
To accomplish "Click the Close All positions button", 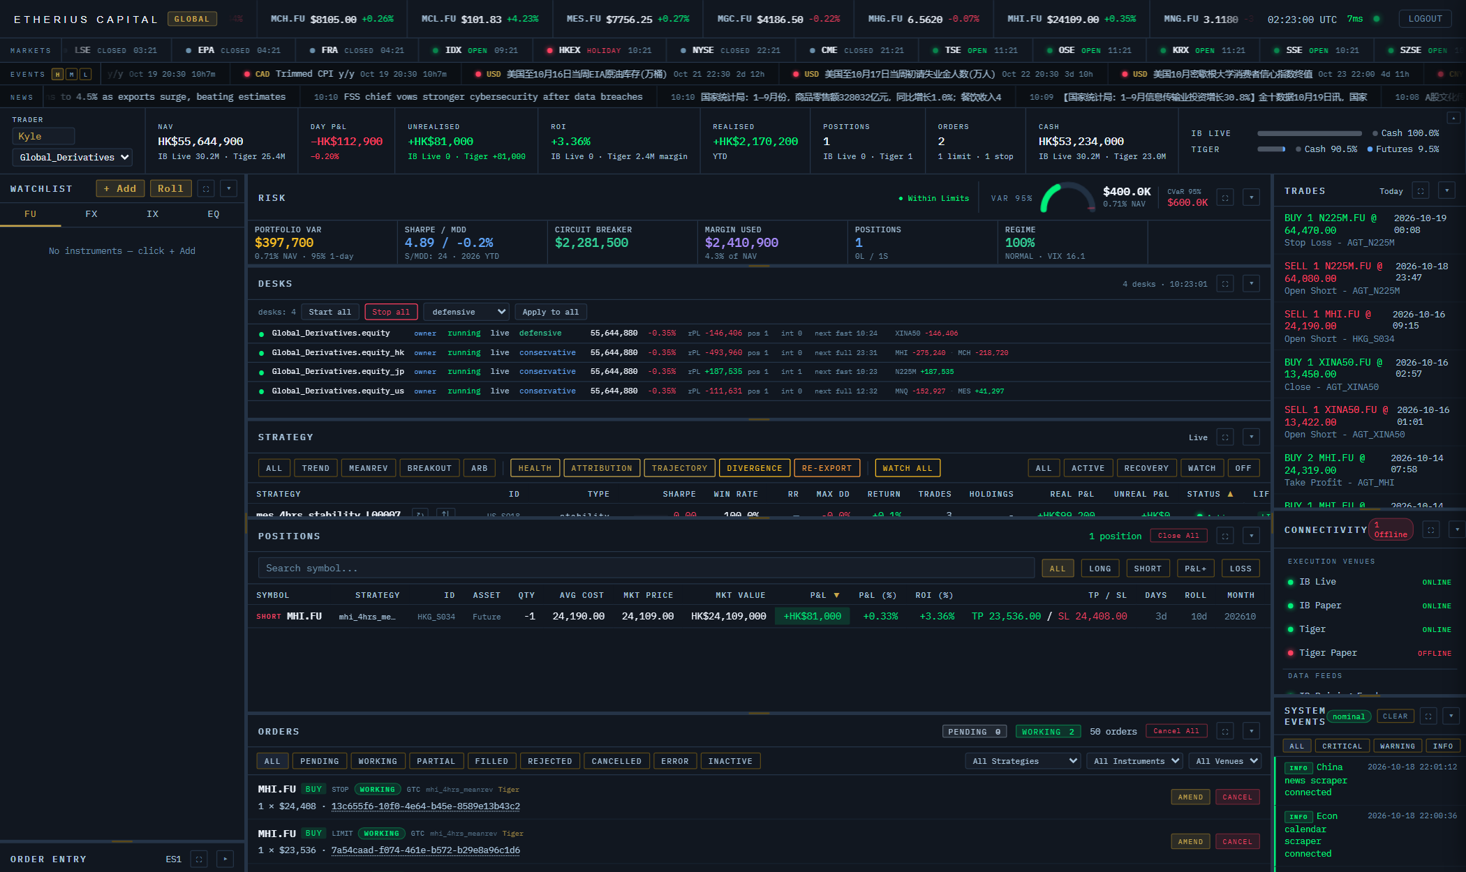I will tap(1178, 536).
